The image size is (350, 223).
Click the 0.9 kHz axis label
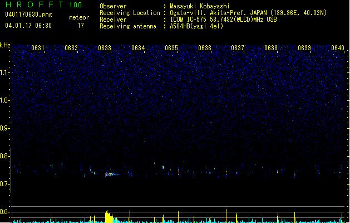pos(4,128)
